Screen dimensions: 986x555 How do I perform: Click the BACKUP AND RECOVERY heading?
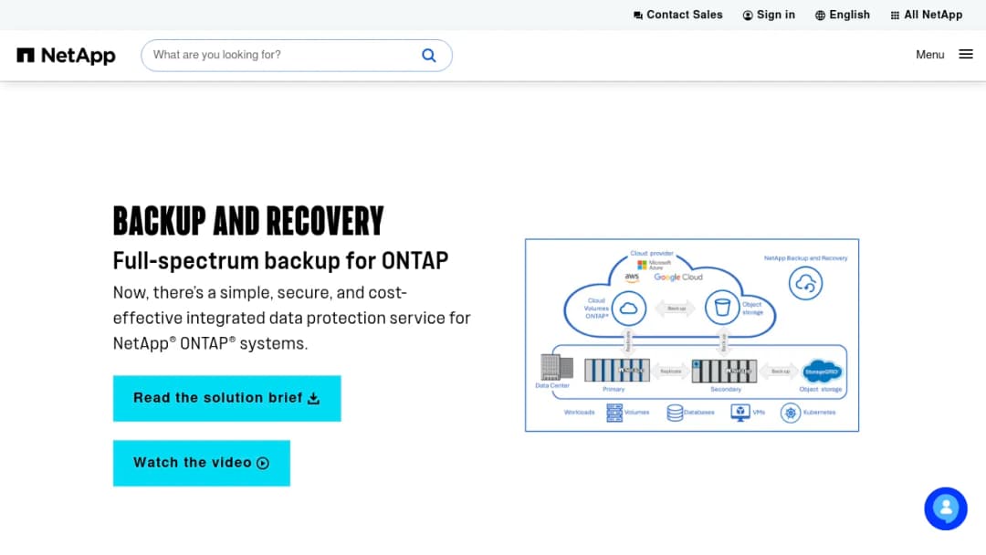click(x=248, y=221)
